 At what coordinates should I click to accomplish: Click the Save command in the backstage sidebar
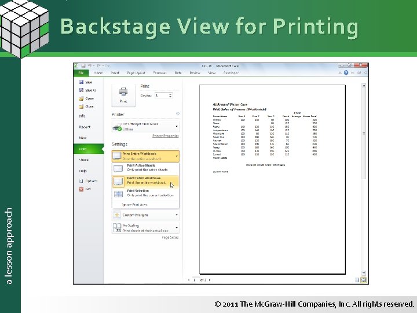(86, 82)
